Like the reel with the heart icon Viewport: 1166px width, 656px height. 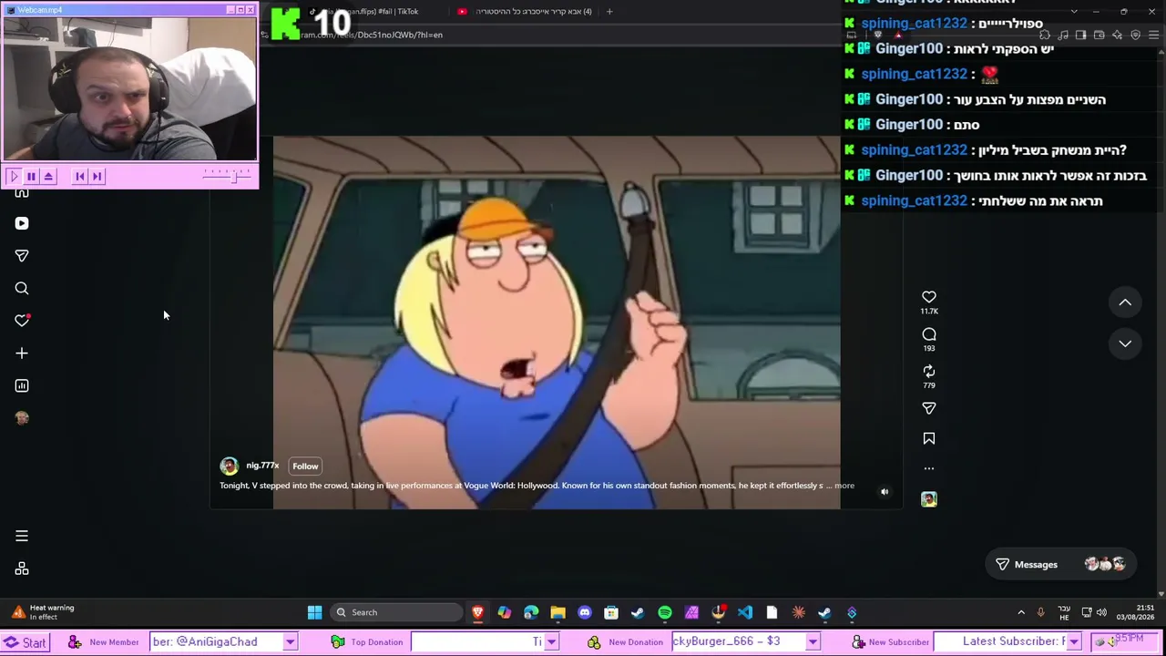click(x=929, y=297)
